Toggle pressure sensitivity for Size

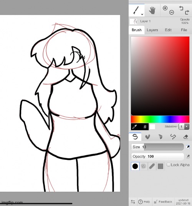click(x=188, y=147)
